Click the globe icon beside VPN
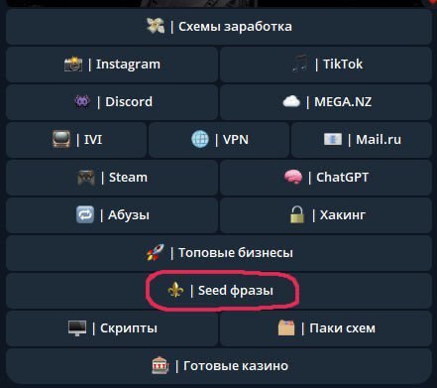The width and height of the screenshot is (437, 388). [200, 139]
